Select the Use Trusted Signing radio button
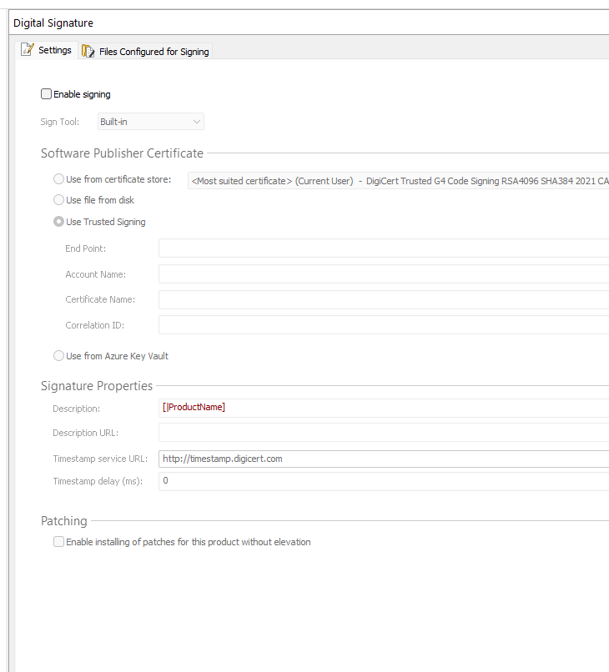The width and height of the screenshot is (609, 672). pos(58,222)
